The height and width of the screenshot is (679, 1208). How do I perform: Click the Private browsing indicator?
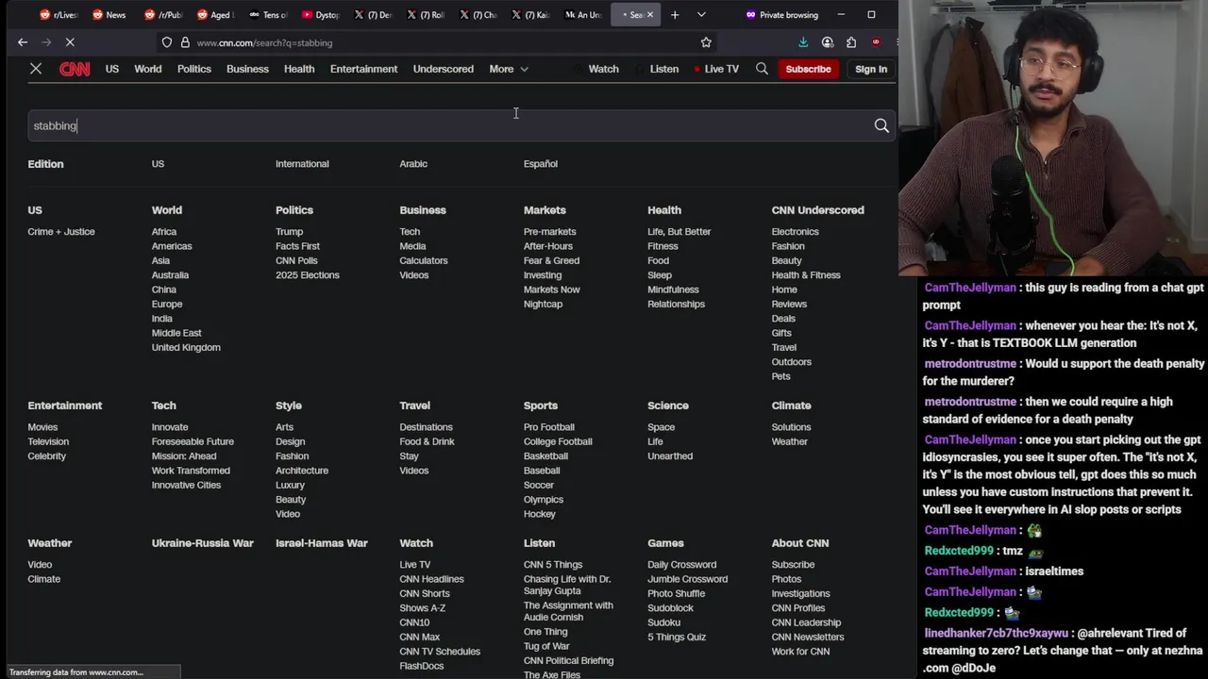781,15
